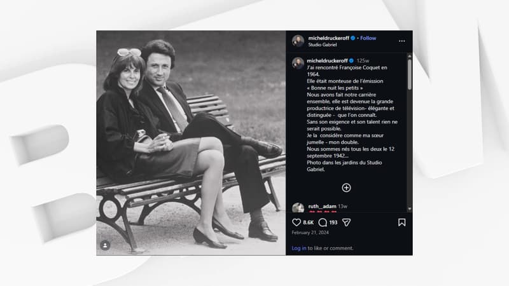509x286 pixels.
Task: Click the Log in link
Action: (298, 248)
